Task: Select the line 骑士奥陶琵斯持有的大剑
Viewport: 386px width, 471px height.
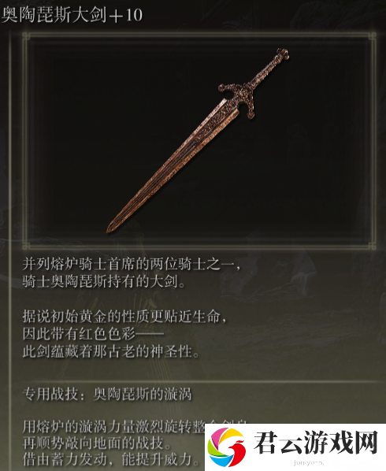Action: (x=104, y=282)
